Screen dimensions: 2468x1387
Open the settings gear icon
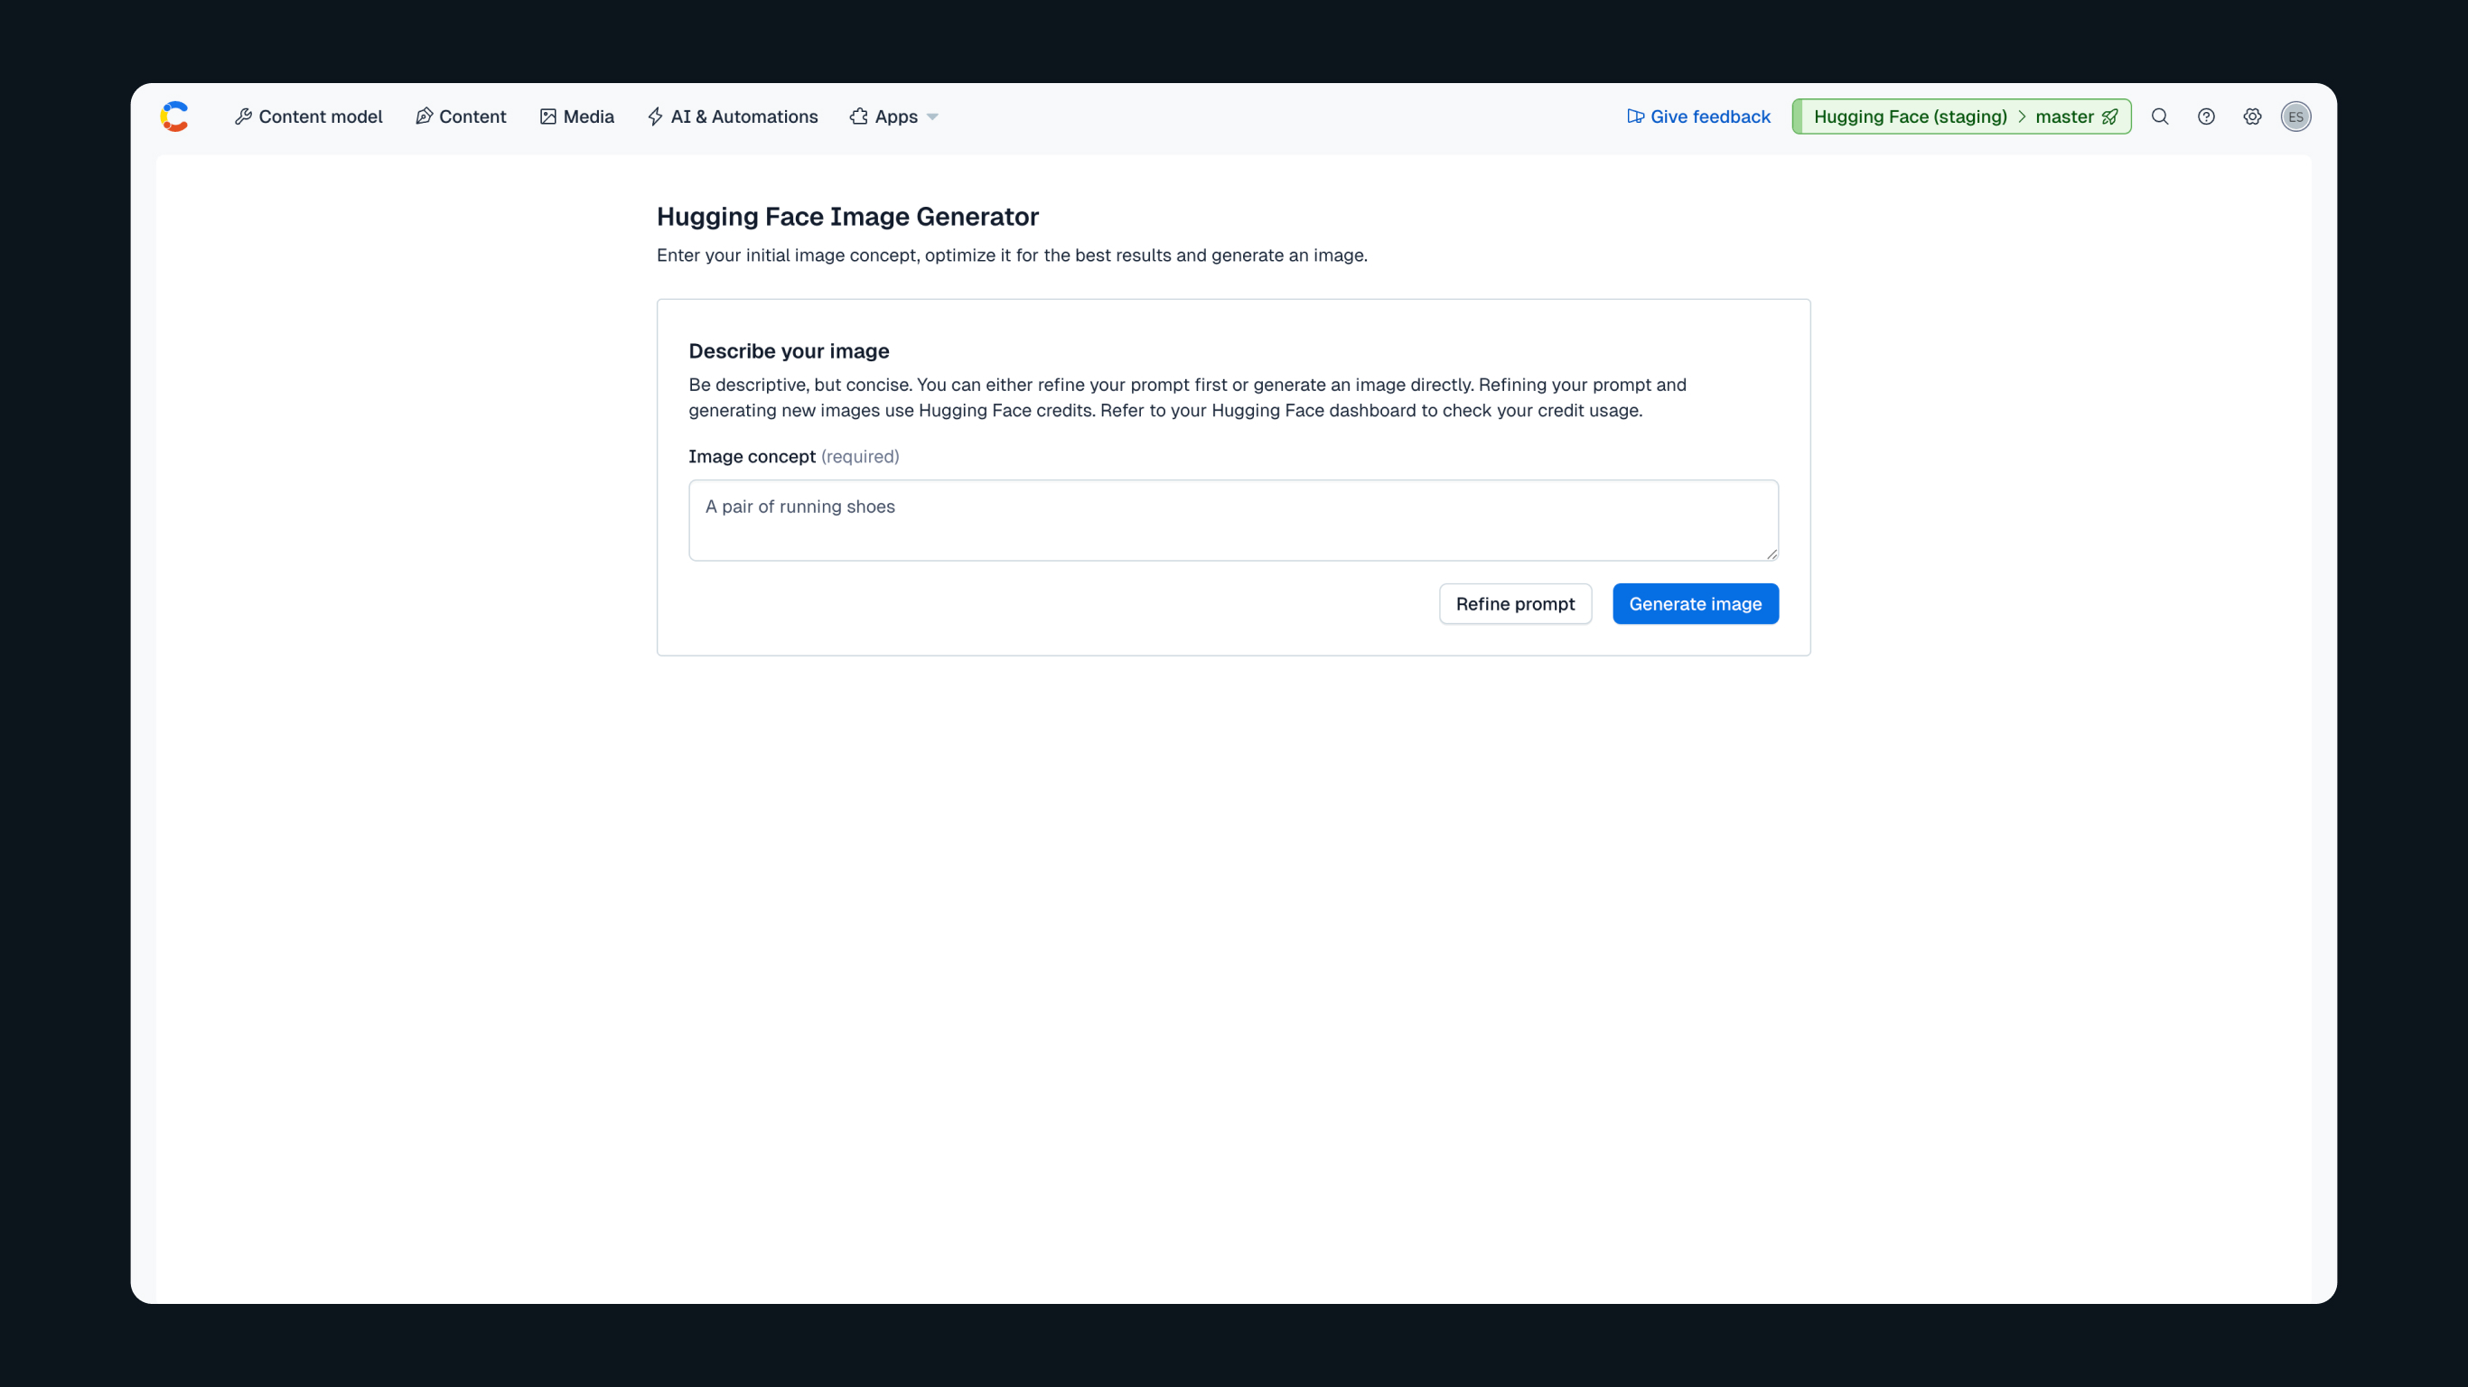[2251, 116]
